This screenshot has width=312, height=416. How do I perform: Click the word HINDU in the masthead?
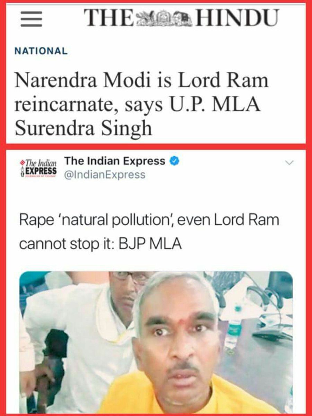pos(237,18)
